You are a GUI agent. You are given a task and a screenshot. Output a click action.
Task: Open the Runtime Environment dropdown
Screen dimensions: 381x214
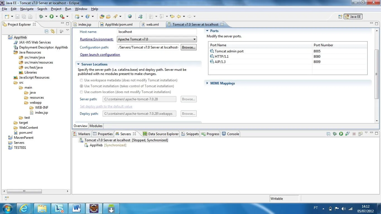(195, 39)
